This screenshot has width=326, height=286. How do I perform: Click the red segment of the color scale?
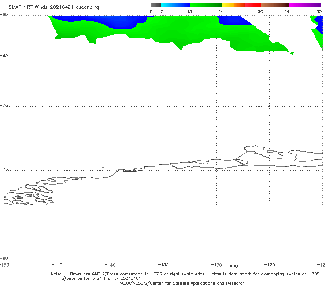pos(253,5)
